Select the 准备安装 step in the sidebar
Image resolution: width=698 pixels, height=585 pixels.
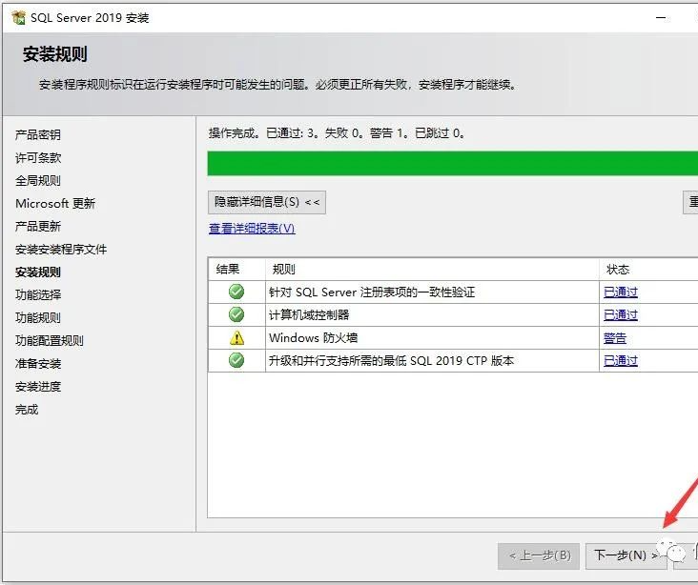point(38,364)
